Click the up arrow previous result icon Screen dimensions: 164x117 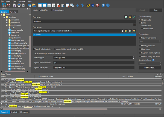coord(83,5)
